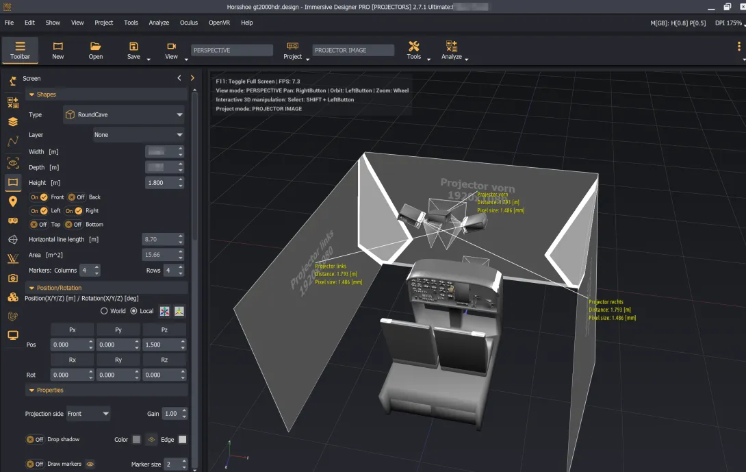
Task: Go to next panel with right chevron
Action: 193,78
